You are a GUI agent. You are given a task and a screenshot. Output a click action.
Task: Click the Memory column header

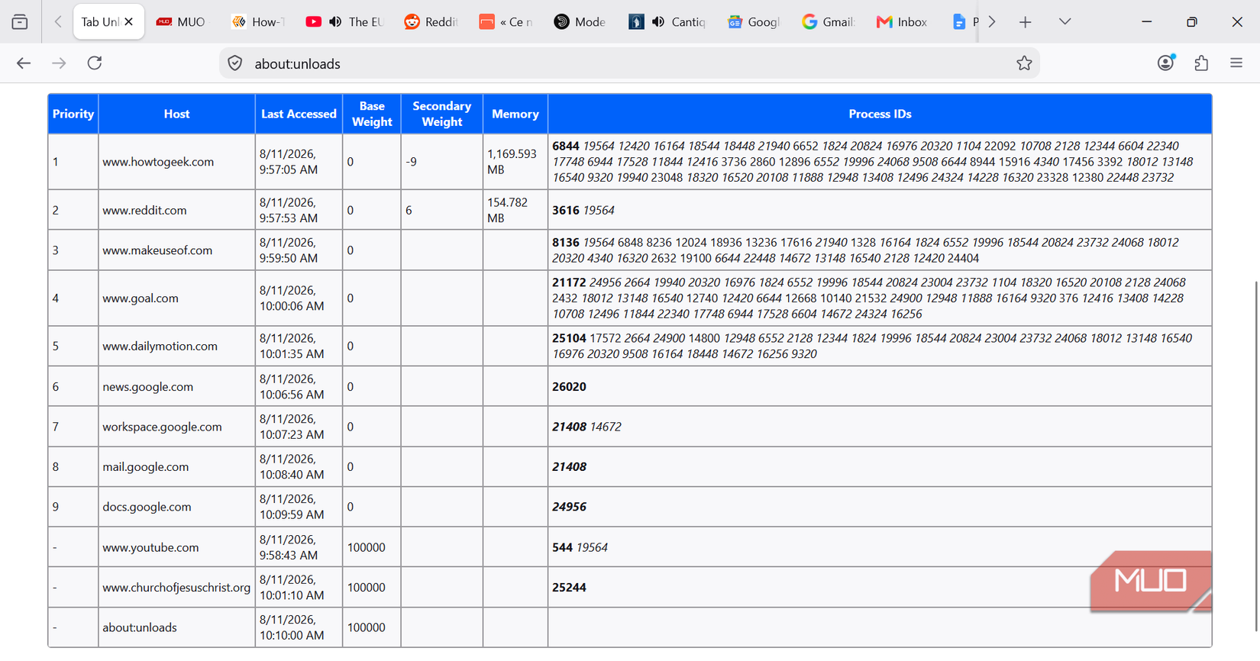coord(515,114)
